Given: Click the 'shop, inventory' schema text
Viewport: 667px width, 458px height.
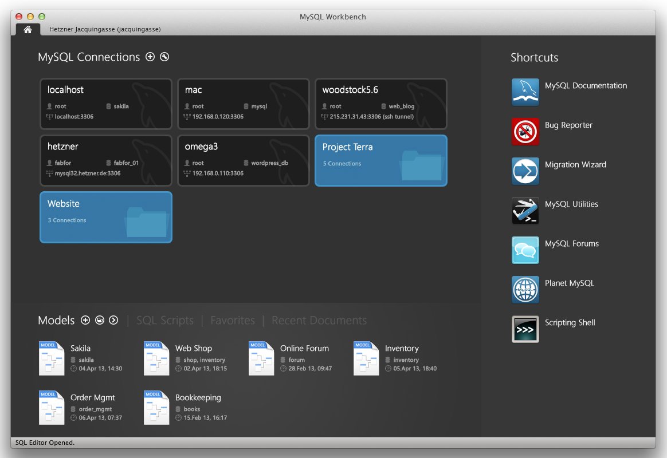Looking at the screenshot, I should [204, 360].
